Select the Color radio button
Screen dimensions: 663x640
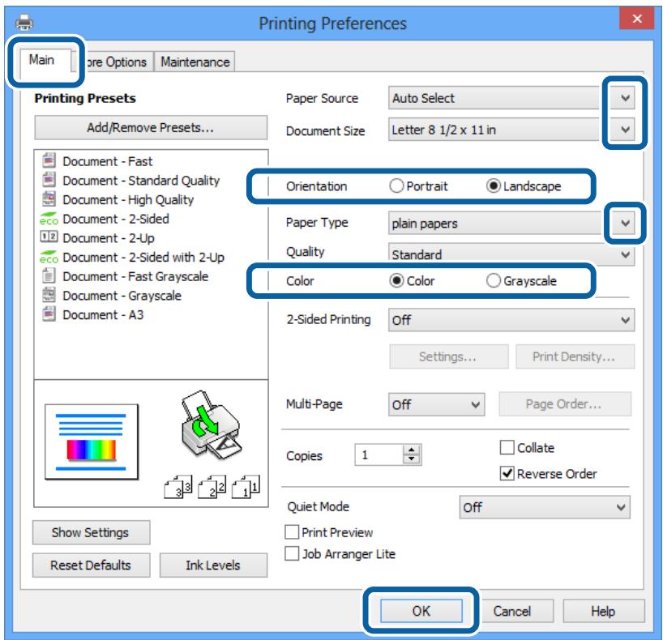pyautogui.click(x=396, y=280)
